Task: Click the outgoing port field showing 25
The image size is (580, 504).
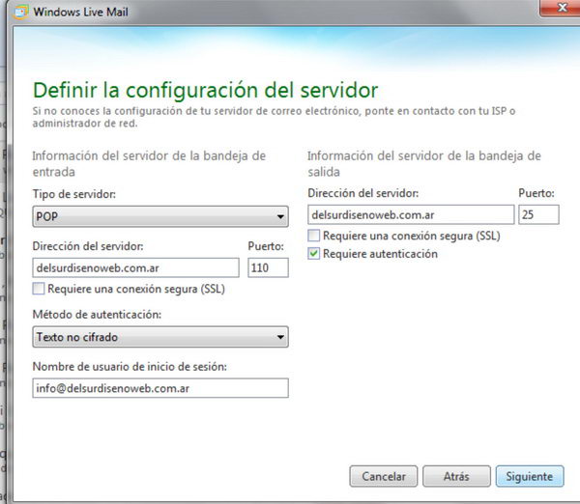Action: (539, 214)
